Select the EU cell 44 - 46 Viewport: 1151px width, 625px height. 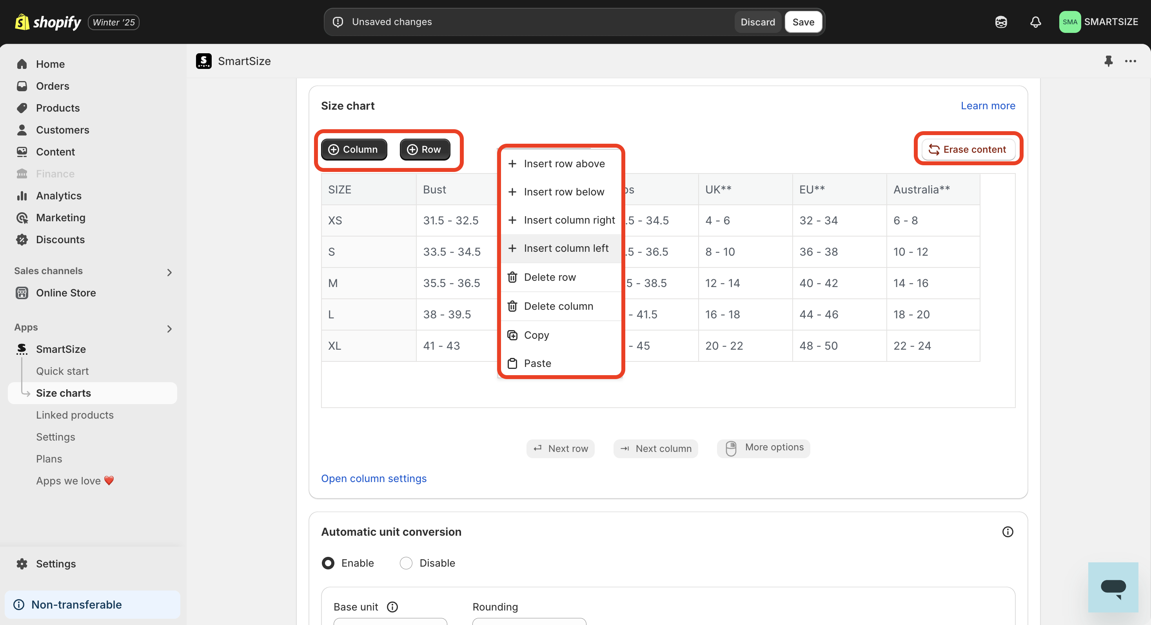point(839,314)
